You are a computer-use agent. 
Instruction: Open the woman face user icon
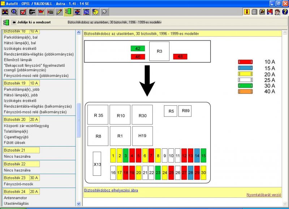point(277,12)
